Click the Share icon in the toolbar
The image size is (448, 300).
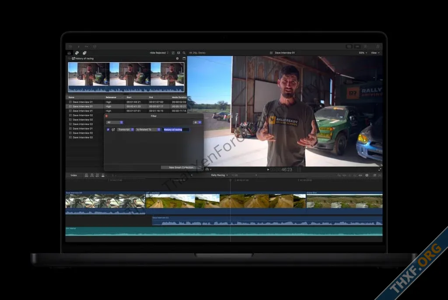[x=378, y=46]
